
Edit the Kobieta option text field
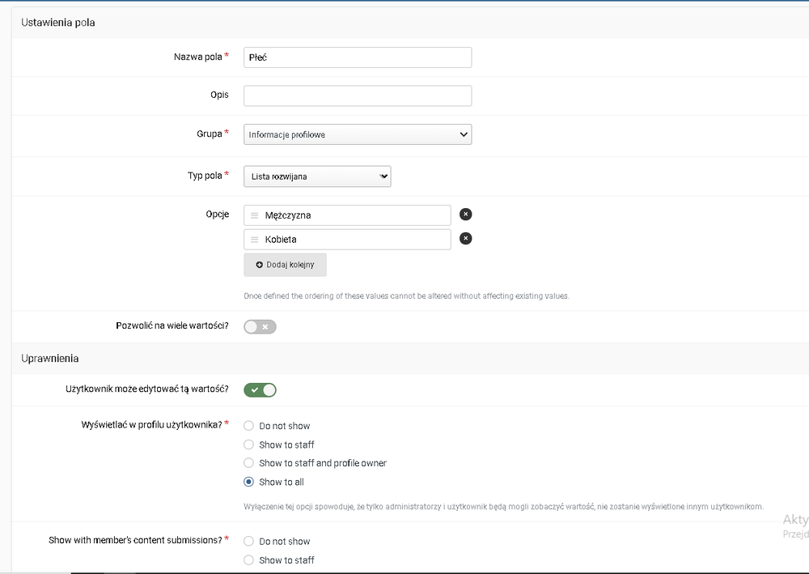click(354, 240)
